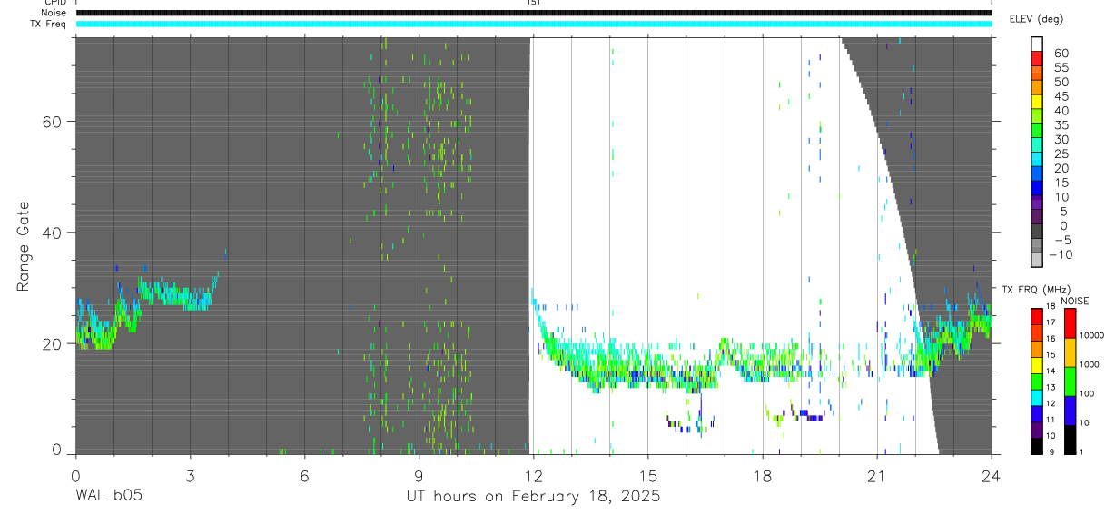Viewport: 1115px width, 515px height.
Task: Click the white top cell of ELEV color bar
Action: pyautogui.click(x=1037, y=45)
